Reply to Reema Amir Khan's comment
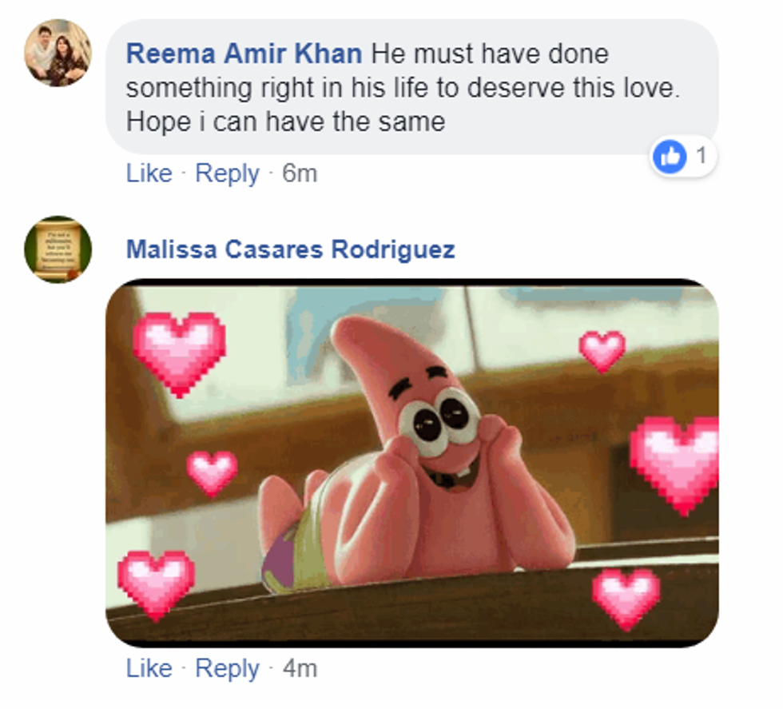The image size is (783, 709). click(227, 173)
